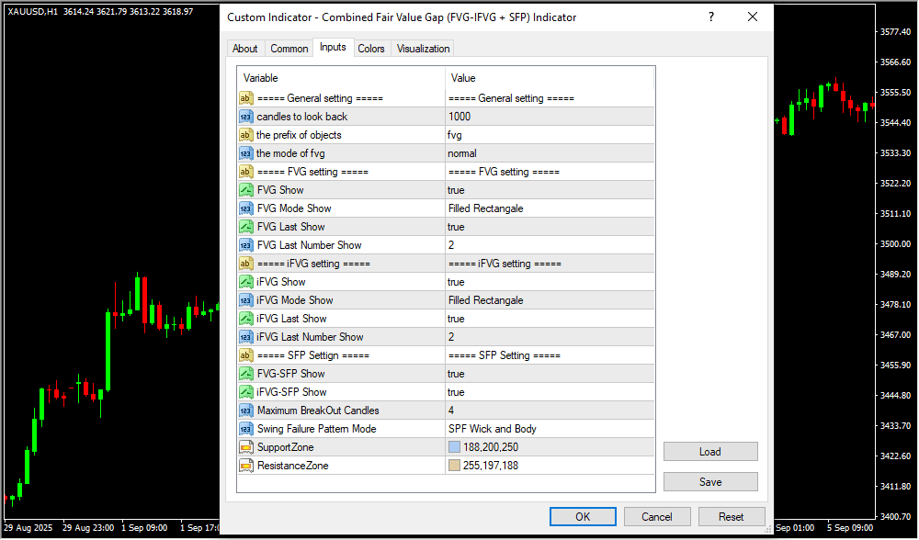Open Swing Failure Pattern Mode value list

click(x=549, y=429)
